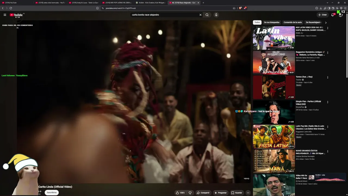
Task: Open more actions next to Guardar
Action: click(248, 193)
